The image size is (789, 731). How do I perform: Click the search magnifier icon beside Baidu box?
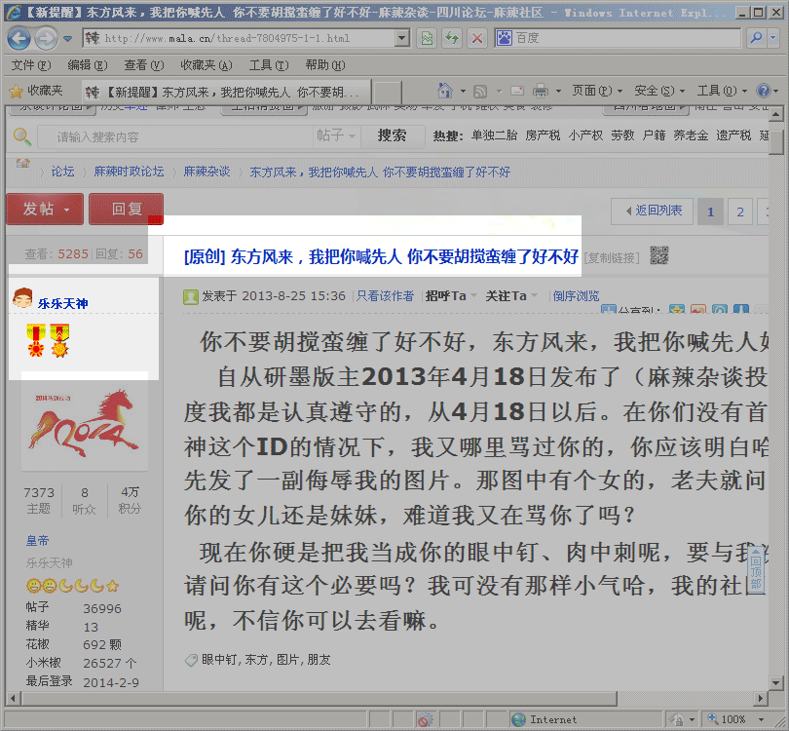tap(756, 38)
